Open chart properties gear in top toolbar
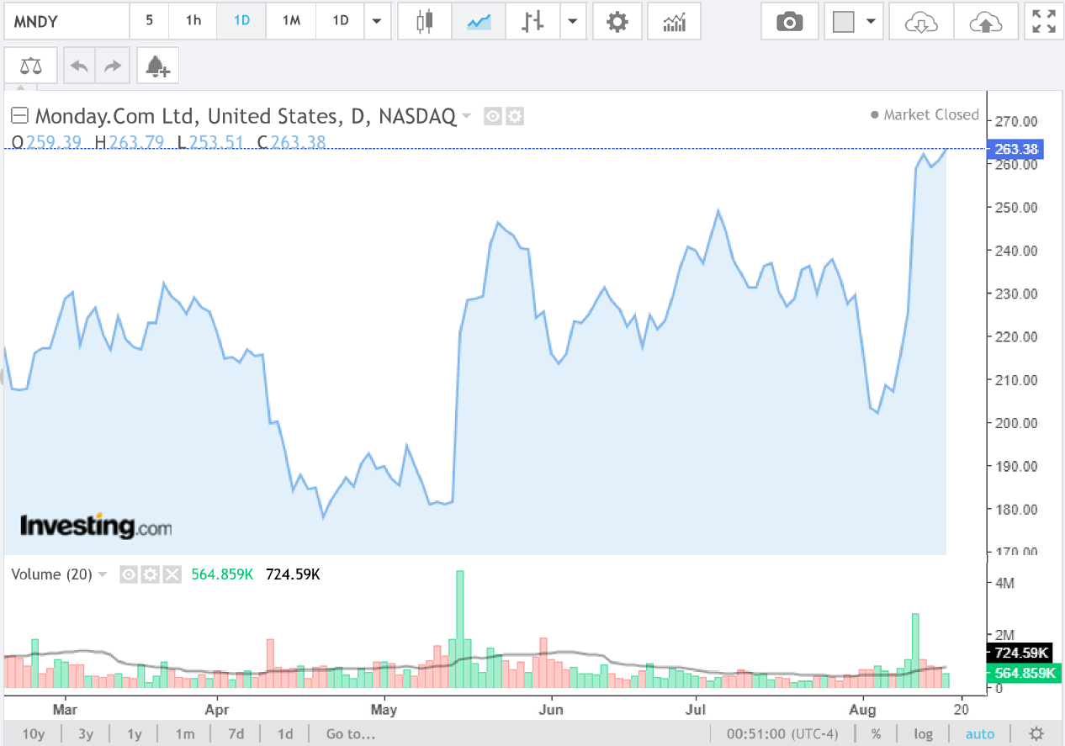 click(617, 21)
